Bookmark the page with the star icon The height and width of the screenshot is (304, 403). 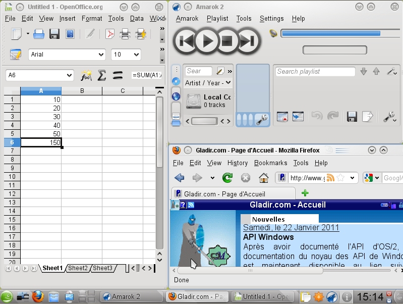pyautogui.click(x=340, y=178)
